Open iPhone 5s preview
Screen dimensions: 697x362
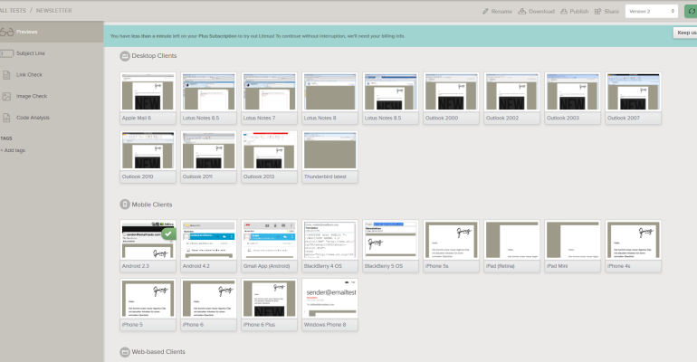451,245
